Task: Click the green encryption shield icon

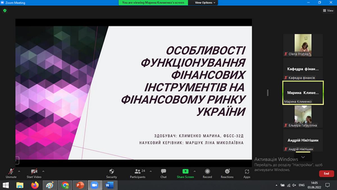Action: point(4,11)
